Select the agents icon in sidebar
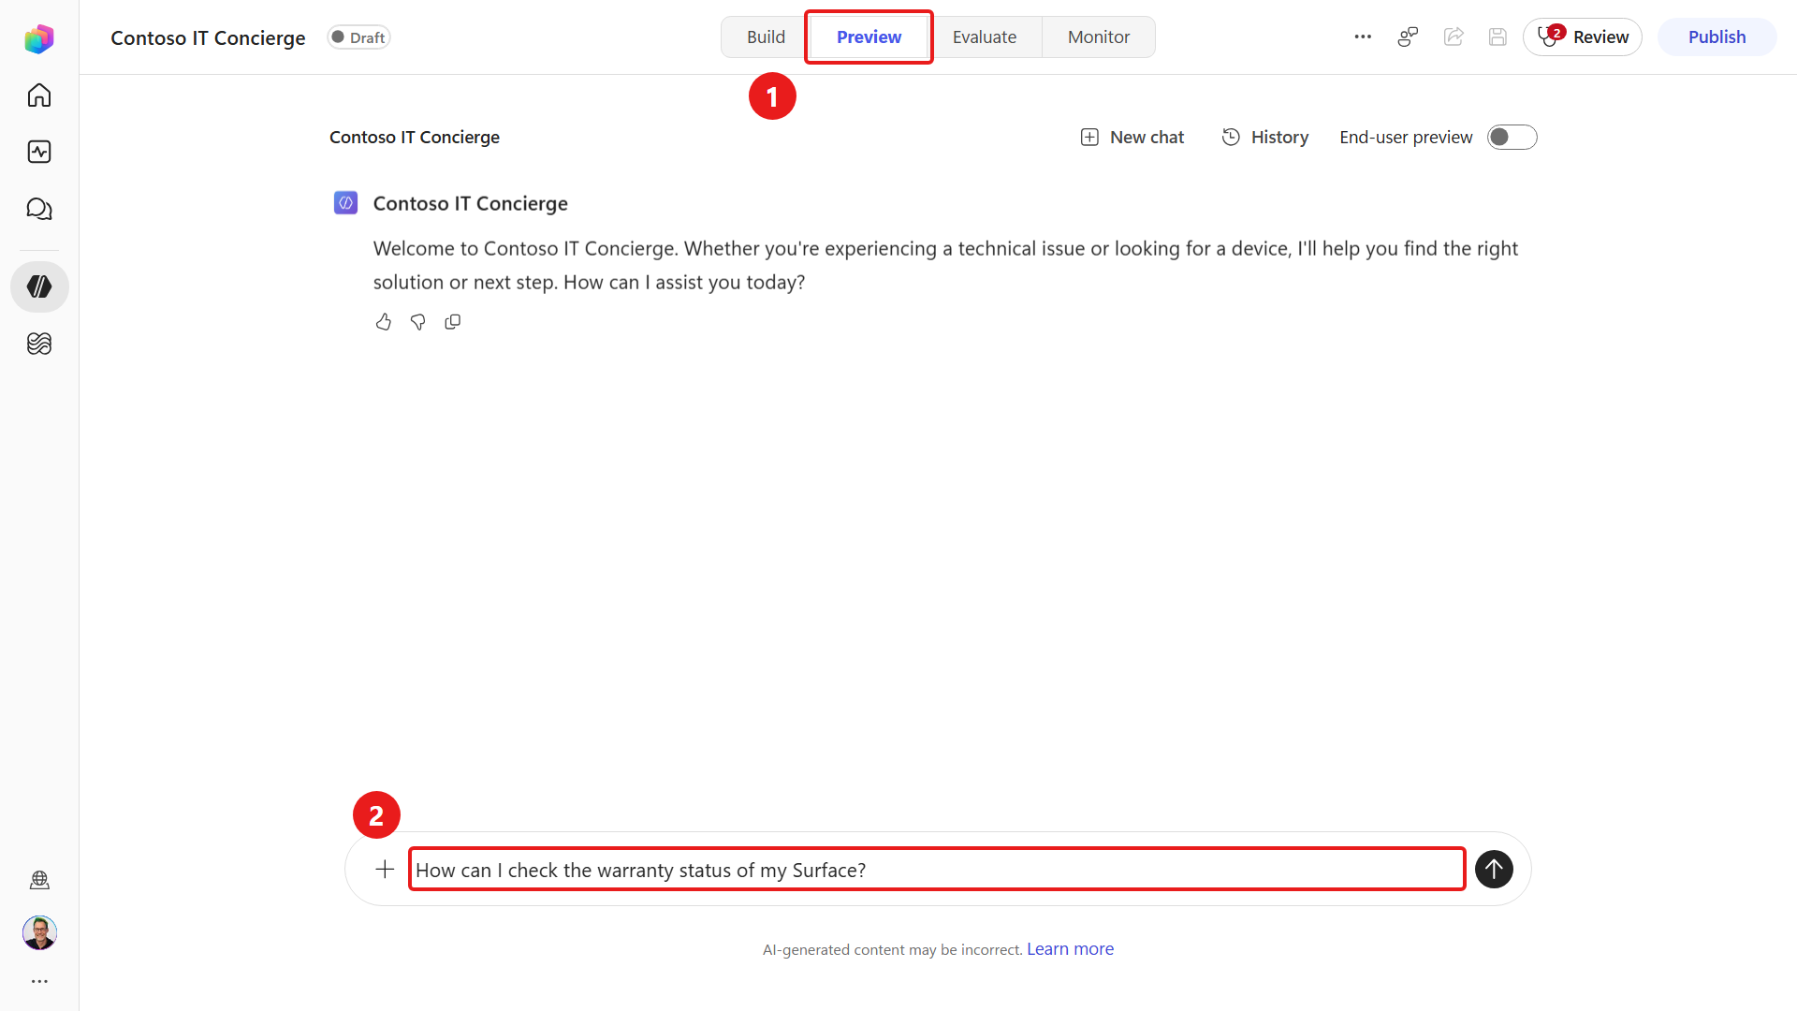The width and height of the screenshot is (1797, 1011). coord(39,286)
